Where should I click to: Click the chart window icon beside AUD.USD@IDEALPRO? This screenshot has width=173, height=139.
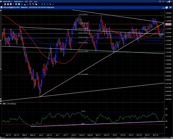[1, 7]
